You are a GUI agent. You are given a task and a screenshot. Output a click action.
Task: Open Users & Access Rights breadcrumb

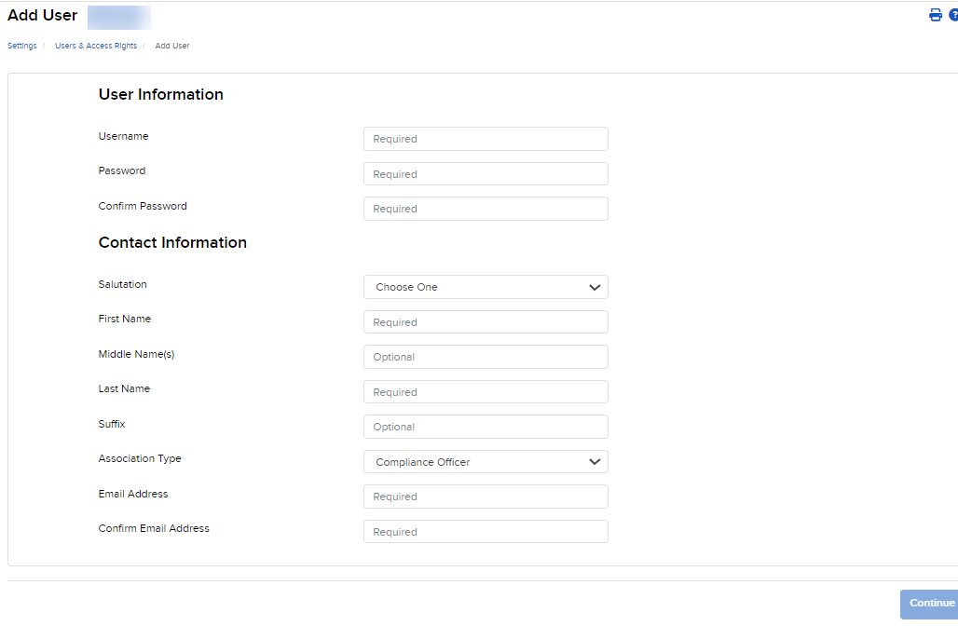95,45
